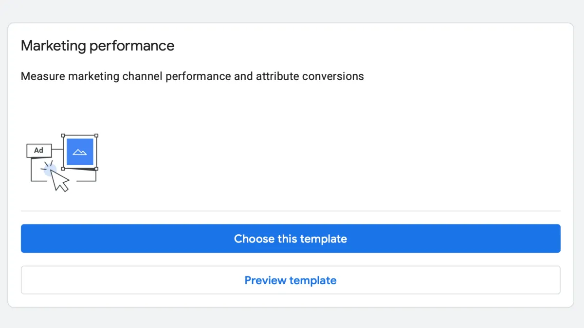Click the Ad label icon in the illustration
This screenshot has width=584, height=328.
(x=38, y=151)
